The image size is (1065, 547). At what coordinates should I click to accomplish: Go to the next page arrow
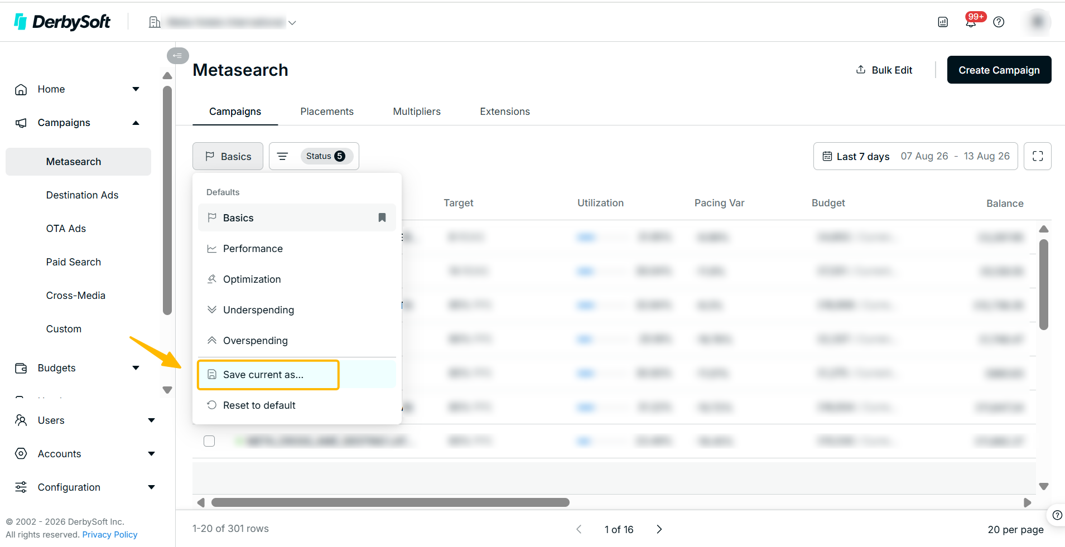(x=659, y=529)
